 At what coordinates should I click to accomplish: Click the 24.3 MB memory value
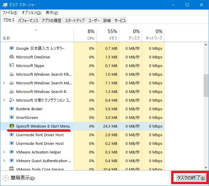pyautogui.click(x=110, y=126)
